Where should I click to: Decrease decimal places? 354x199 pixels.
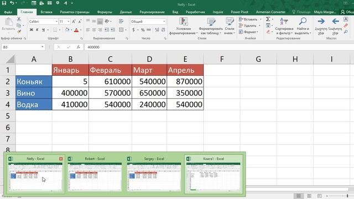tap(163, 30)
